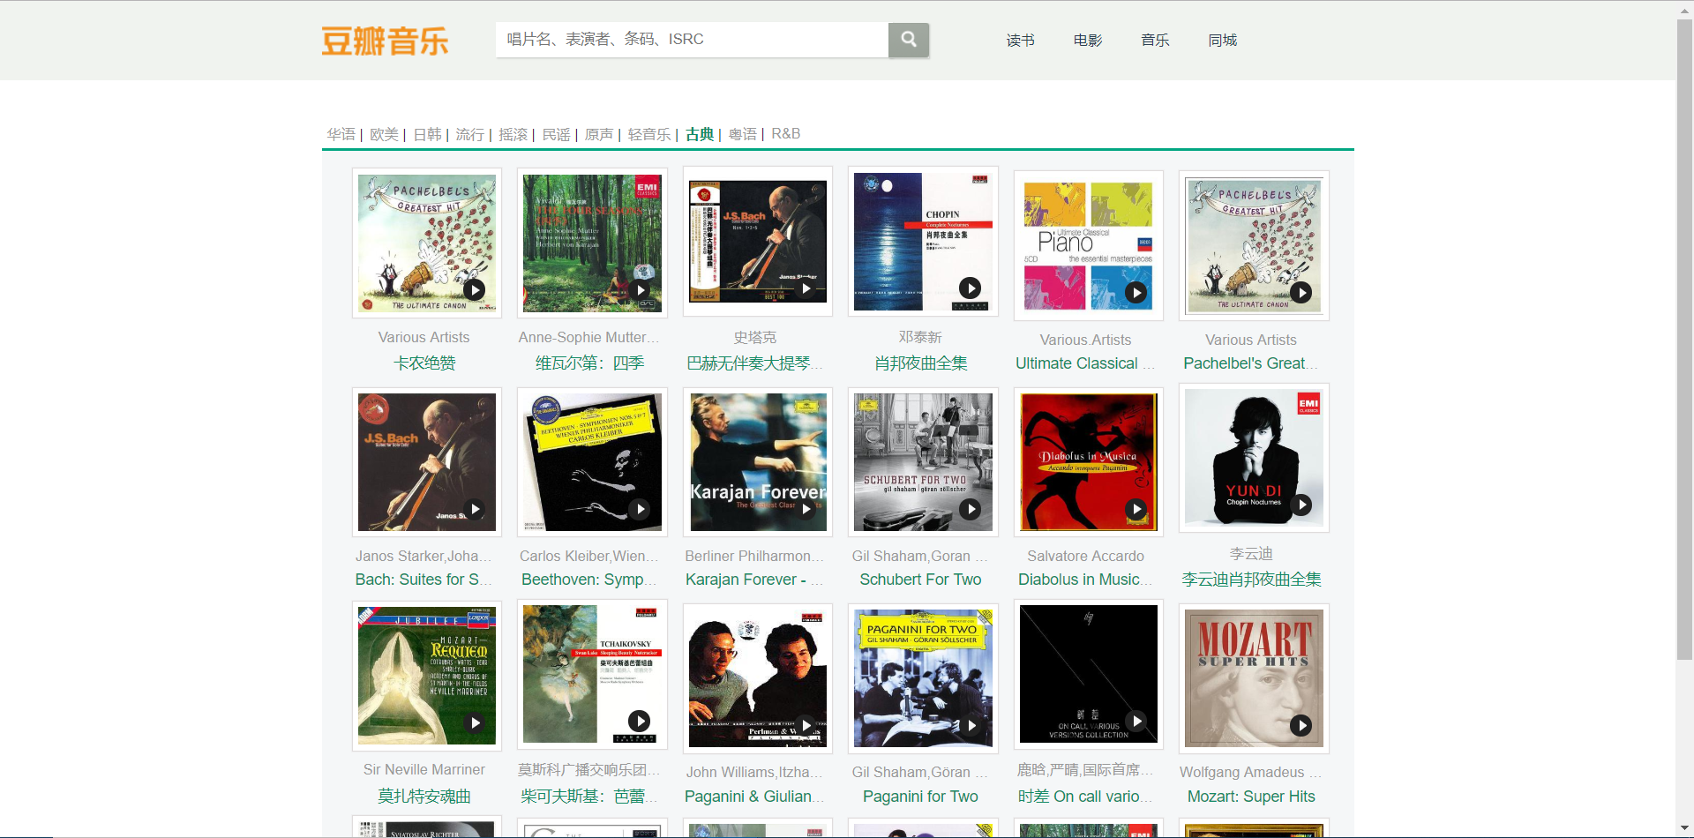This screenshot has width=1694, height=838.
Task: Play the Diabolus in Musica preview
Action: 1136,509
